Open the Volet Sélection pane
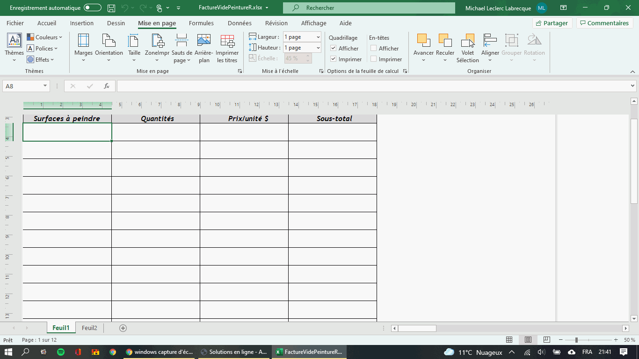 pos(467,41)
